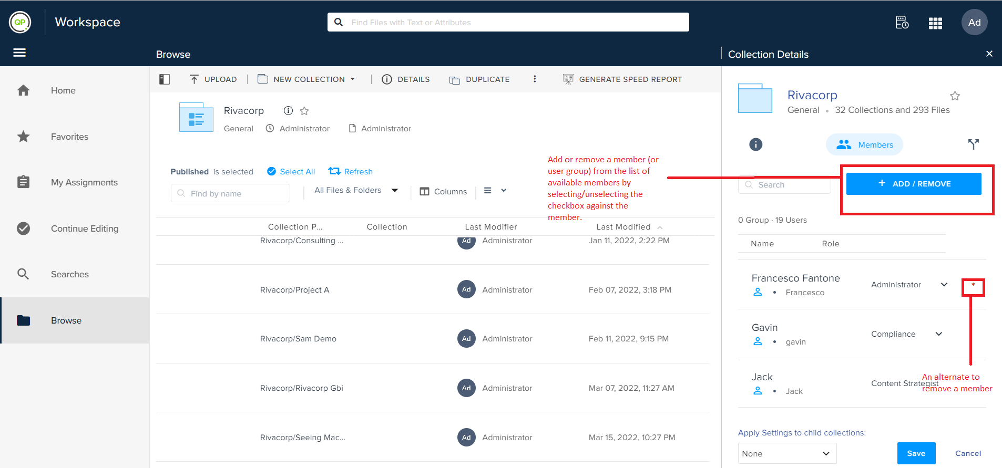The height and width of the screenshot is (468, 1002).
Task: Open the hamburger navigation menu
Action: 19,53
